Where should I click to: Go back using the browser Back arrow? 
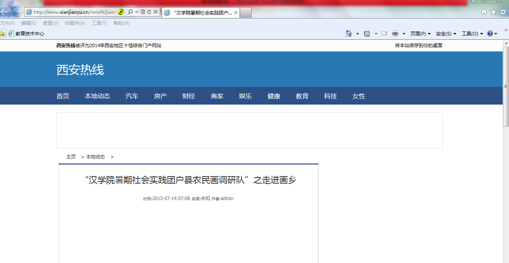click(4, 11)
